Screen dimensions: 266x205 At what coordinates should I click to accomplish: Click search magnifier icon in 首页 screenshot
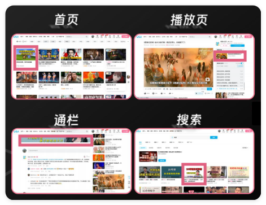(x=86, y=37)
